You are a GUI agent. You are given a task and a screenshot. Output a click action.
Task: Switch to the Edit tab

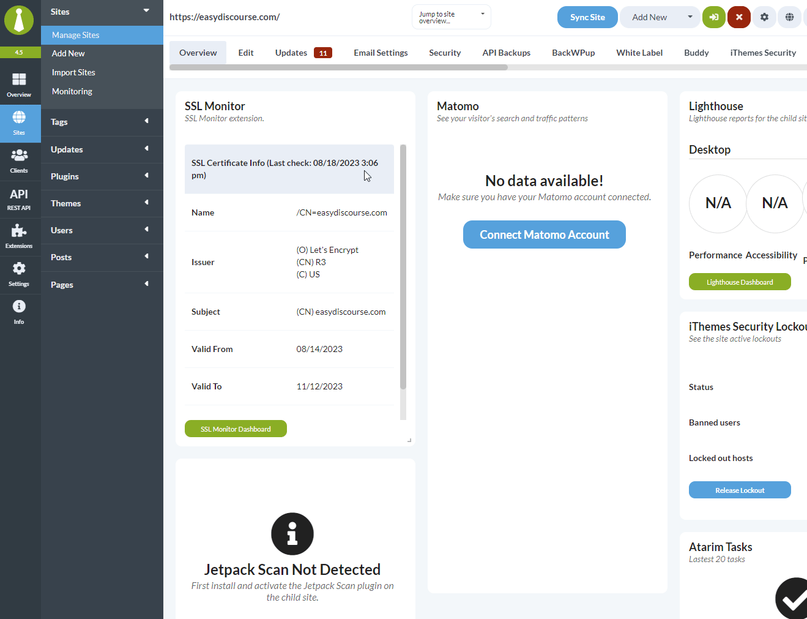[246, 53]
